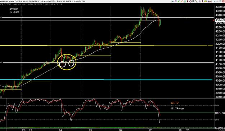Click the orange 101 TD label
The height and width of the screenshot is (131, 225).
tap(175, 103)
